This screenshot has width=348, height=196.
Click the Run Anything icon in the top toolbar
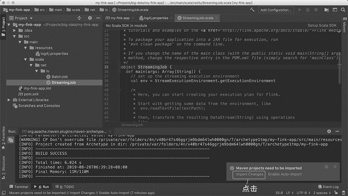pyautogui.click(x=335, y=10)
